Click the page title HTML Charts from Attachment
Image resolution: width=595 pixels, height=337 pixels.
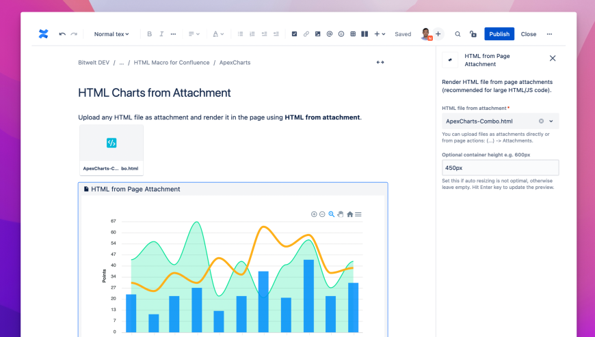click(x=155, y=93)
